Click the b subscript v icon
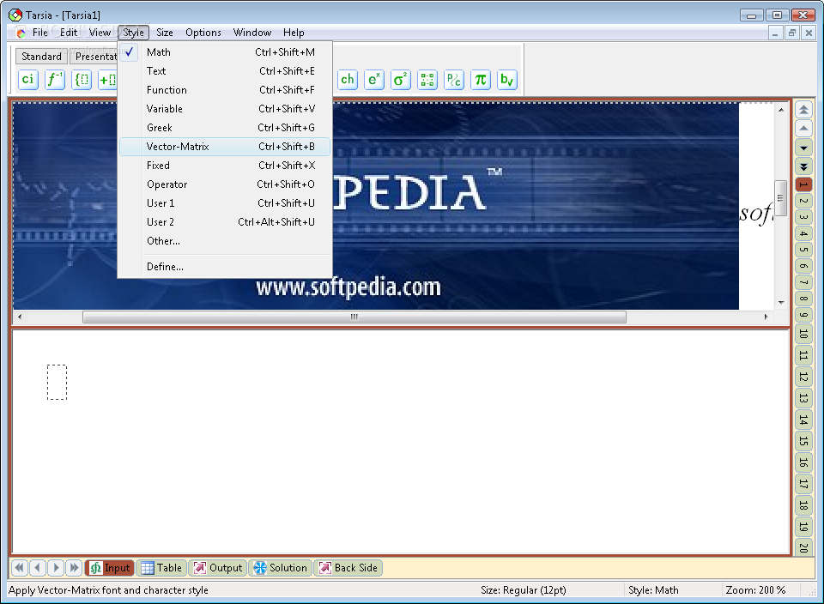Screen dimensions: 824x604 (x=507, y=80)
